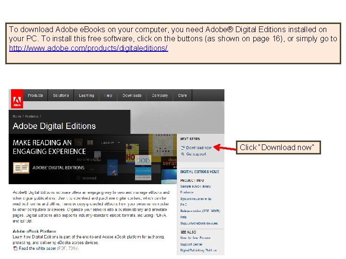
Task: Click the Adobe eBook Platform heading
Action: pyautogui.click(x=34, y=231)
